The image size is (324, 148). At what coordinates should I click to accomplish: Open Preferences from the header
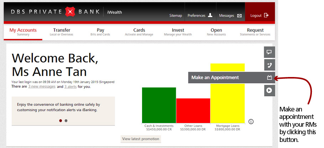click(x=200, y=15)
